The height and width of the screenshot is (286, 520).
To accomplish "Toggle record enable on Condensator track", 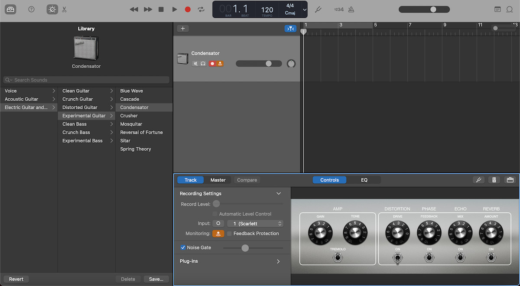I will (x=212, y=64).
